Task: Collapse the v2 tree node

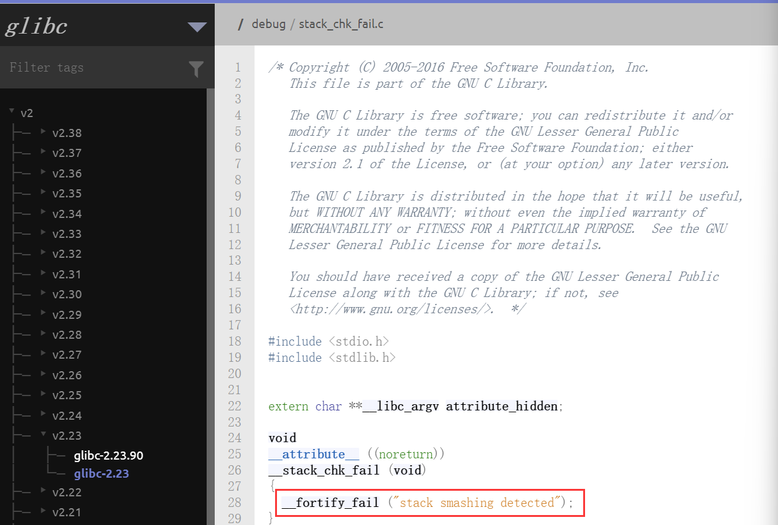Action: (x=12, y=111)
